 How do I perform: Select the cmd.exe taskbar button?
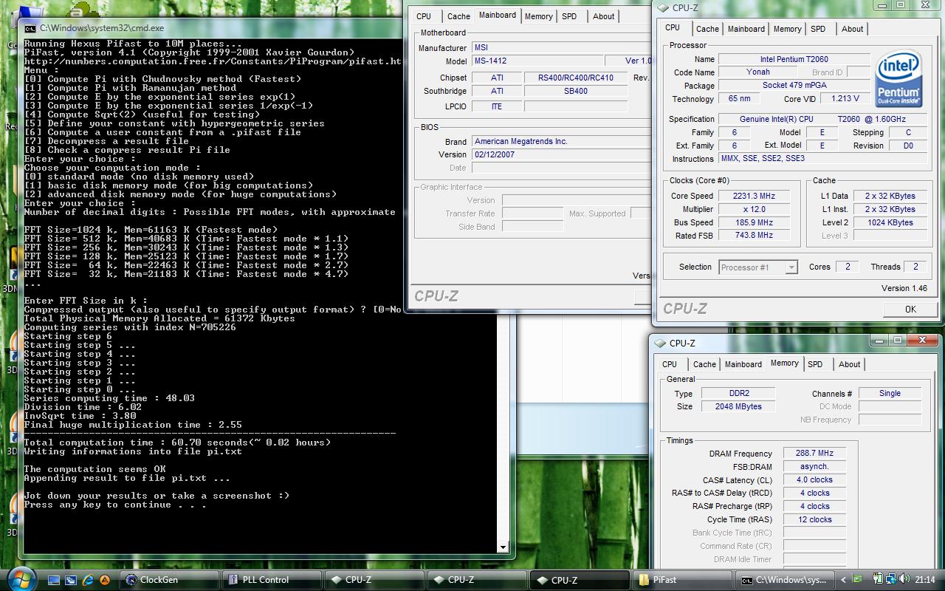coord(785,580)
